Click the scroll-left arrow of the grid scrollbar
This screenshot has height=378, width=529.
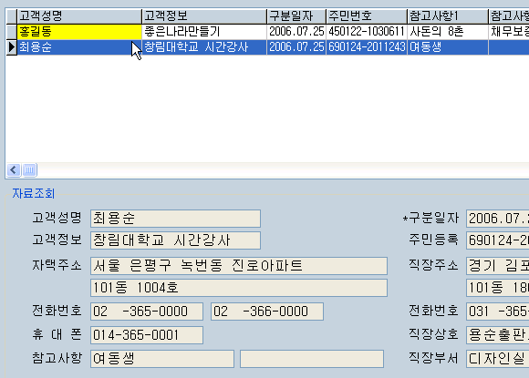[x=14, y=169]
